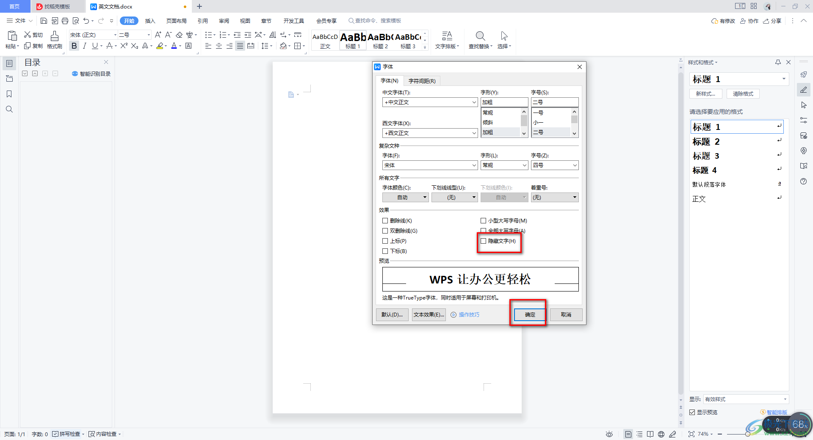Select 标题 2 in styles list
Image resolution: width=813 pixels, height=440 pixels.
pos(737,141)
